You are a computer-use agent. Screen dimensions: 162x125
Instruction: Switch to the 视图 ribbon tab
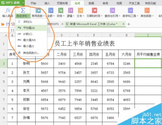pyautogui.click(x=119, y=3)
